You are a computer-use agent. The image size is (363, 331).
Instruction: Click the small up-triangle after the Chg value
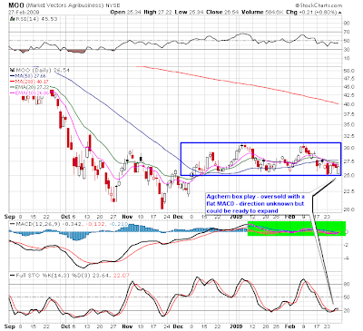click(x=340, y=13)
